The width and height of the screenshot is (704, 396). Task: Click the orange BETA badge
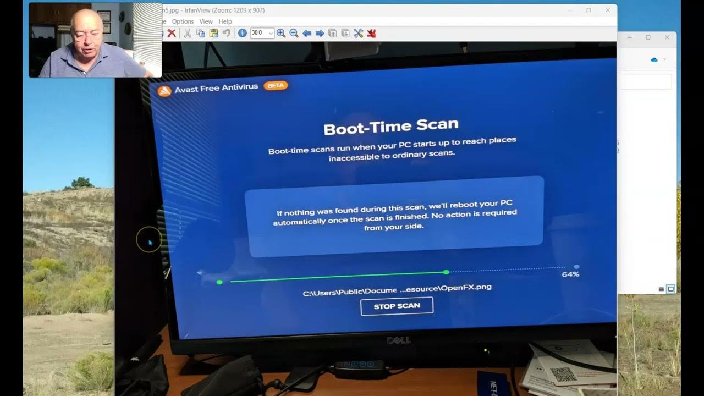276,86
